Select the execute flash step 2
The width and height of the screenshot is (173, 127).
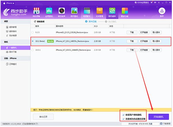111,22
